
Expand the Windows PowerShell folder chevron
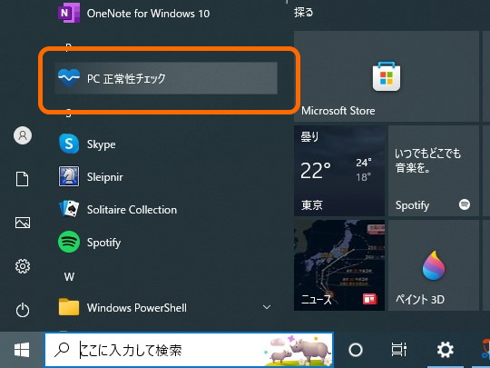(267, 307)
